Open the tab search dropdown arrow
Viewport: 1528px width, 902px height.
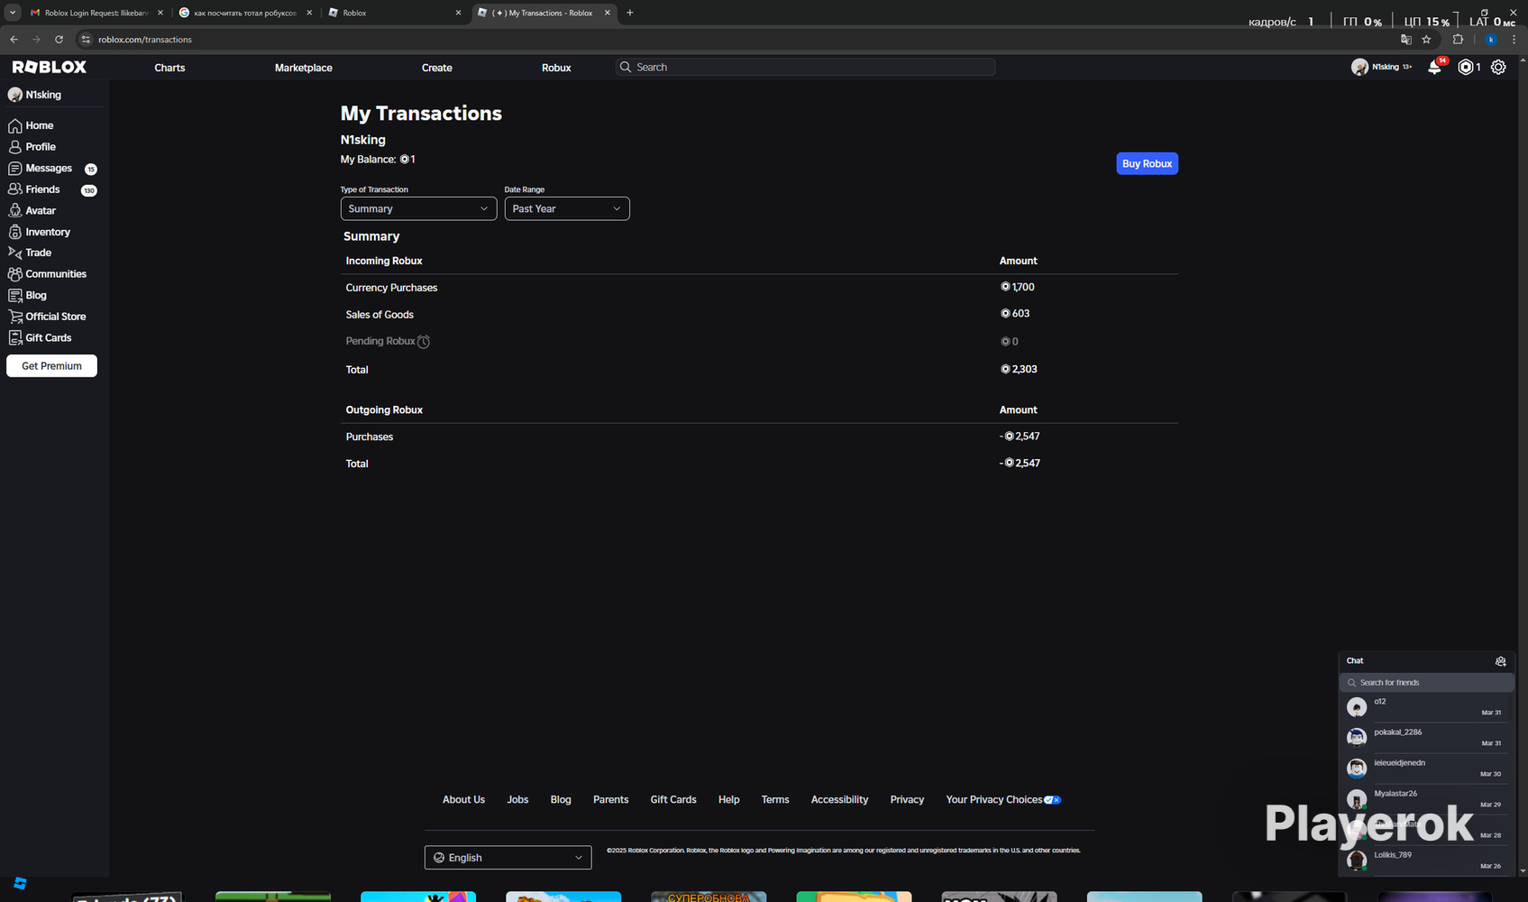tap(13, 13)
